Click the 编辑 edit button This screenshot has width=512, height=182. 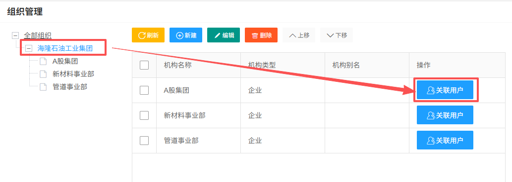(x=224, y=35)
